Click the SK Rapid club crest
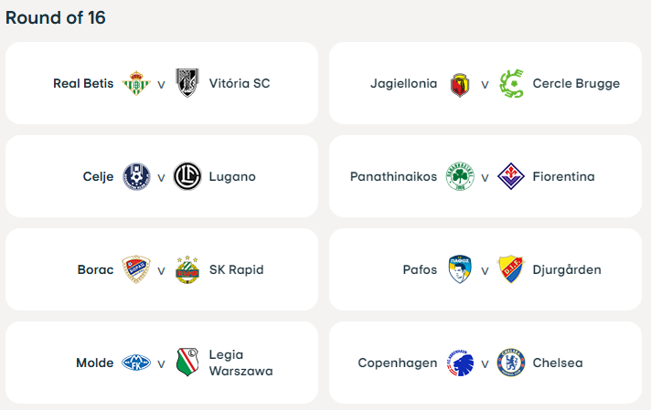The height and width of the screenshot is (410, 651). coord(187,270)
